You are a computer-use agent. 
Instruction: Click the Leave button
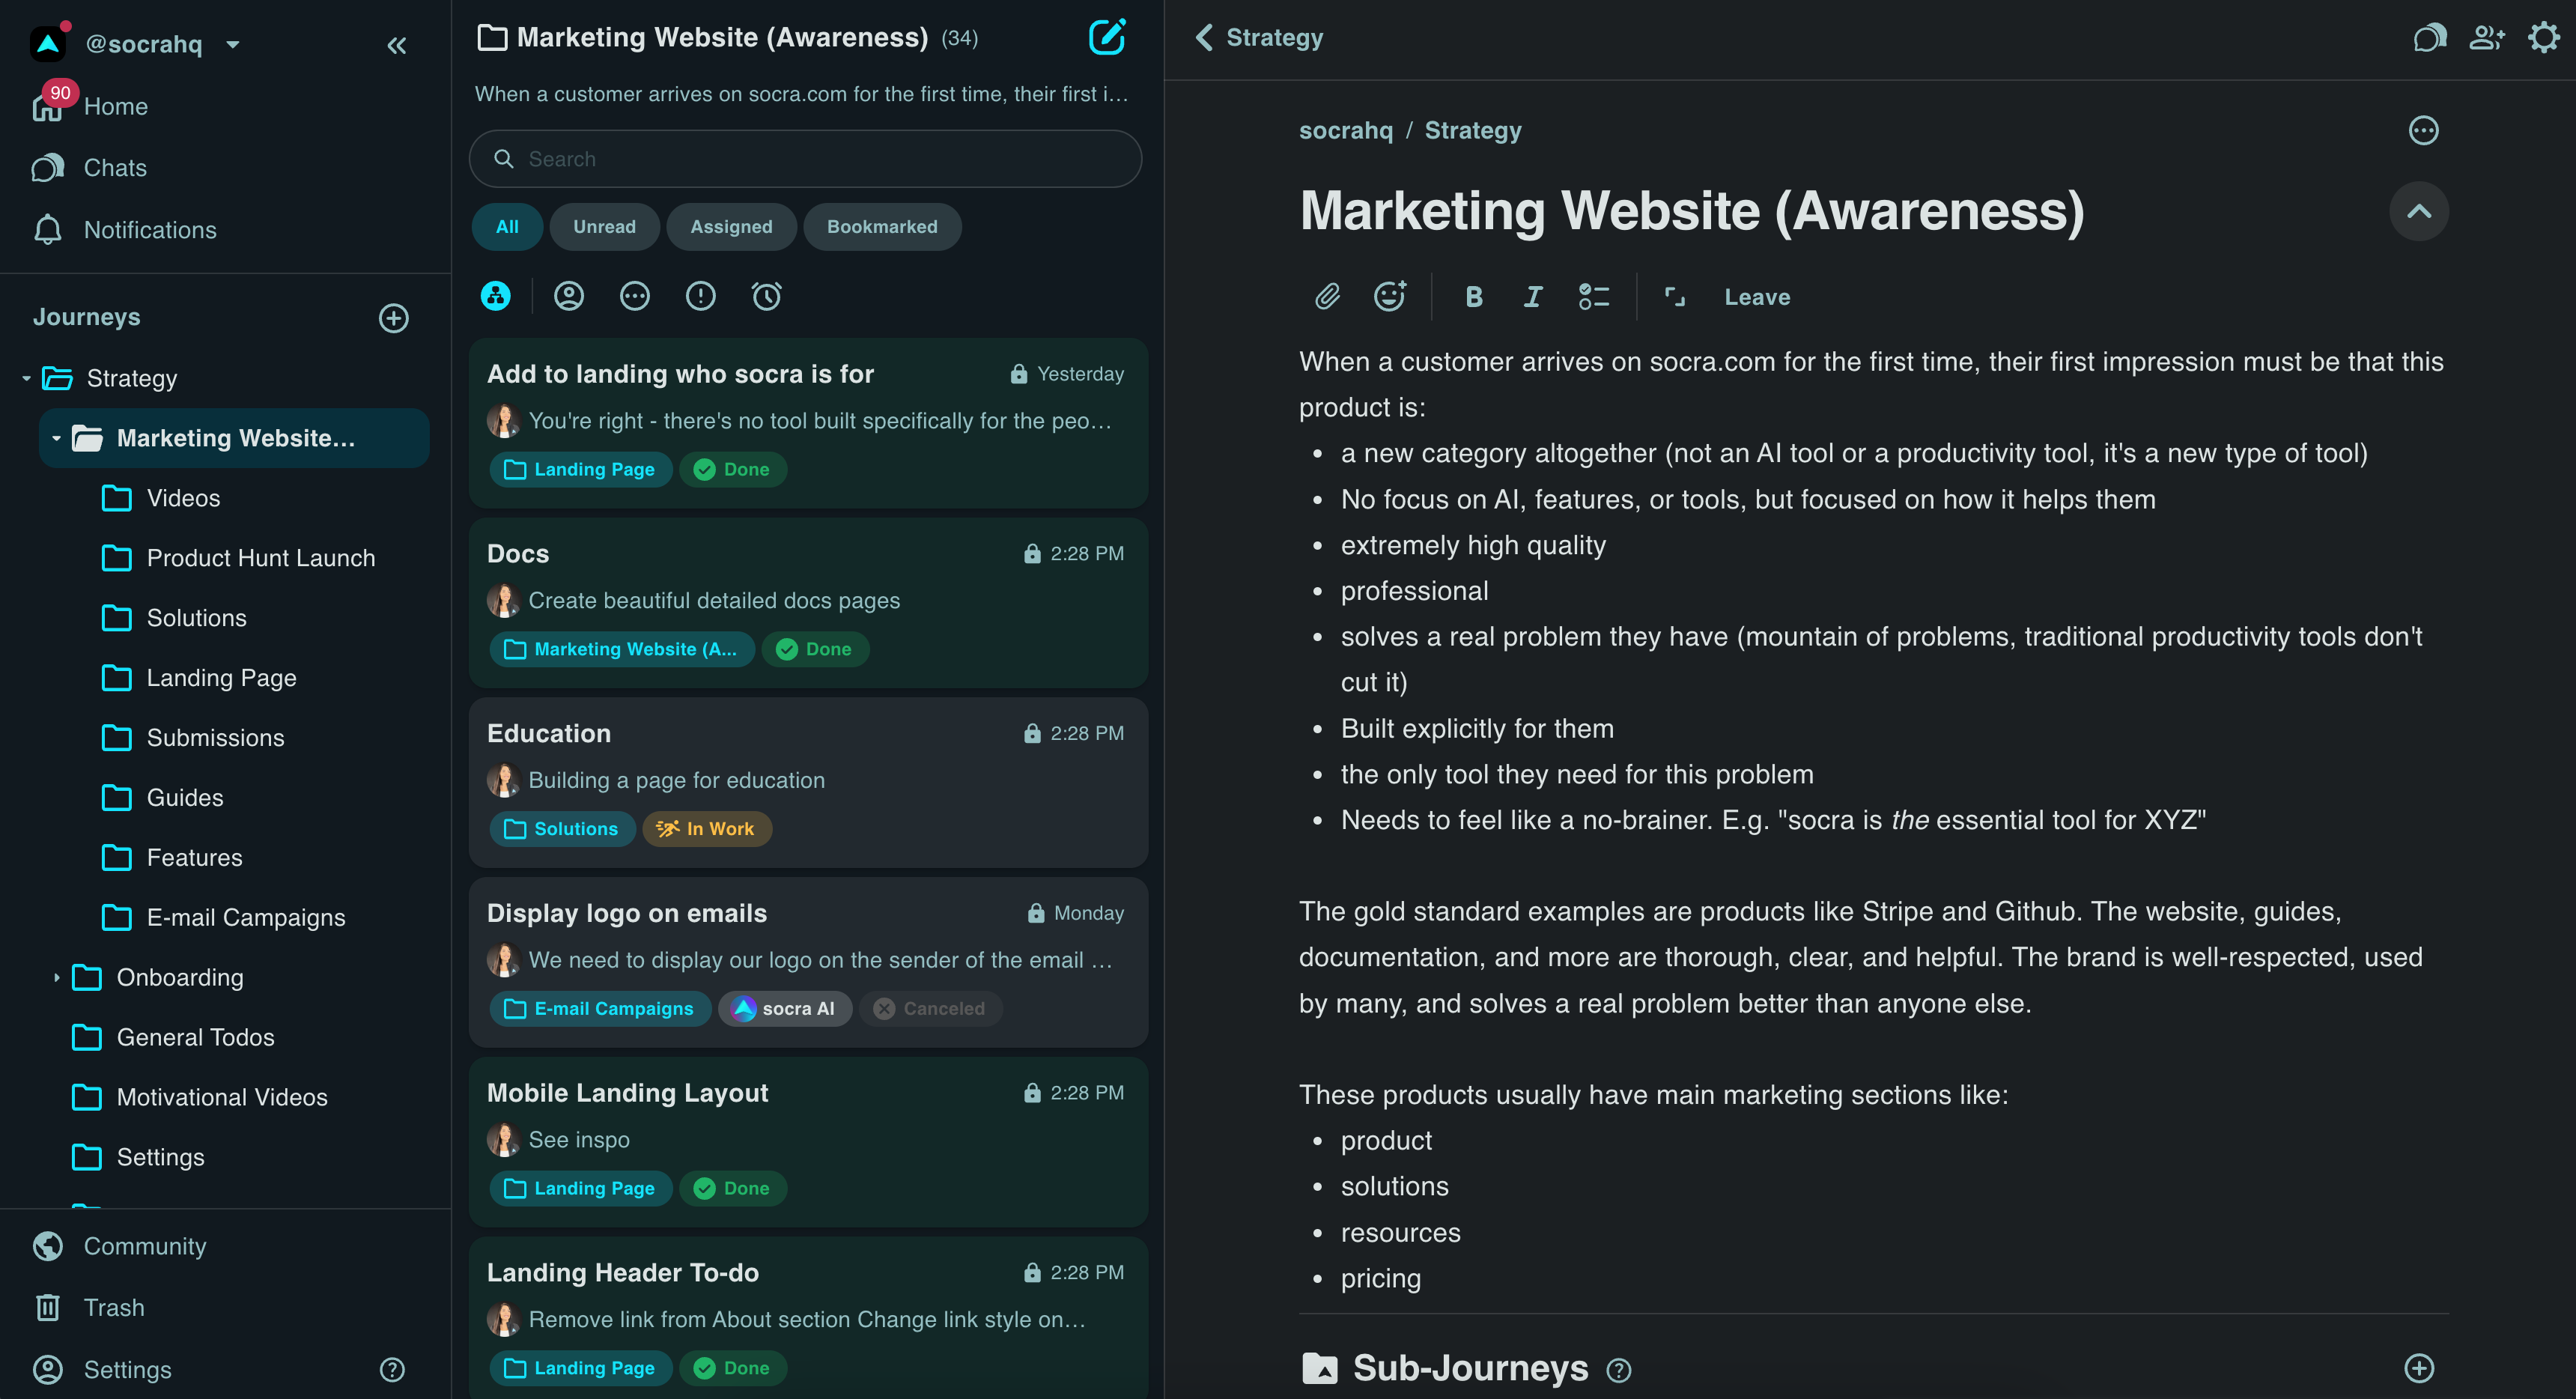click(1756, 297)
